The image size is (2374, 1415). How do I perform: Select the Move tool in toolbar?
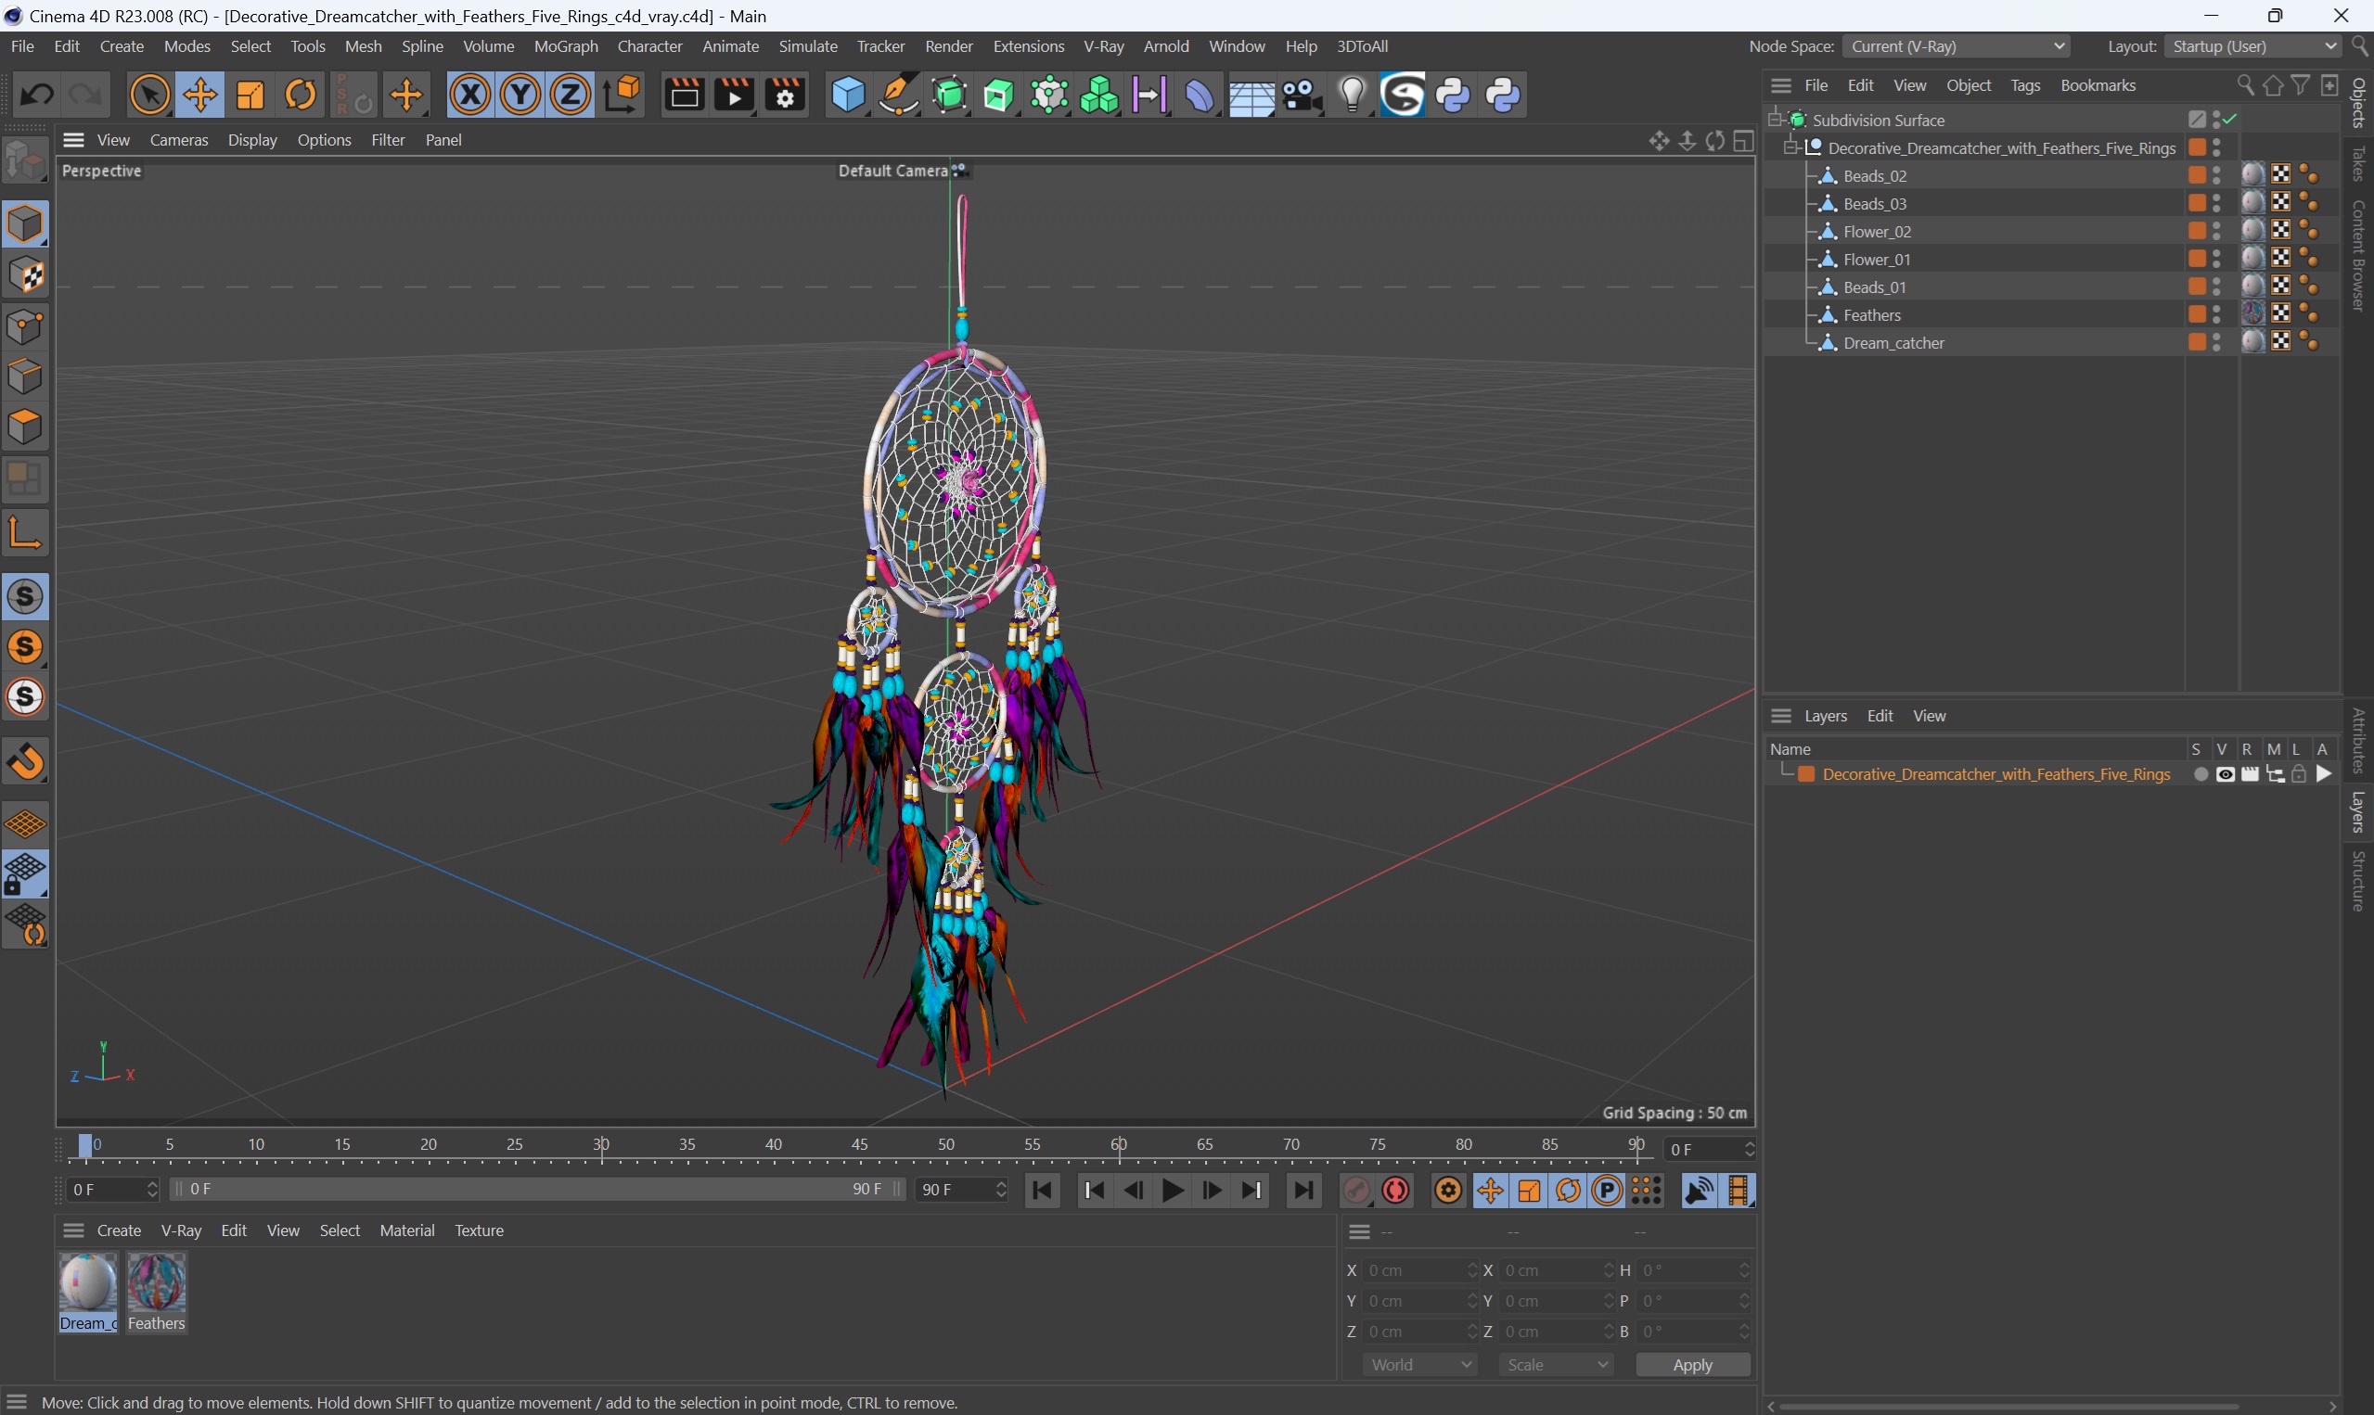[199, 96]
